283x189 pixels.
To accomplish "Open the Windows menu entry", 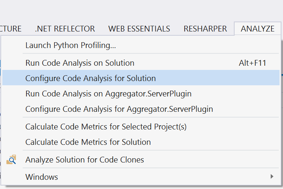I will 41,177.
